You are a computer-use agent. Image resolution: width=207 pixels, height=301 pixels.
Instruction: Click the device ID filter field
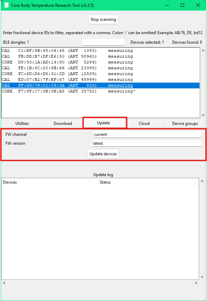pos(104,42)
